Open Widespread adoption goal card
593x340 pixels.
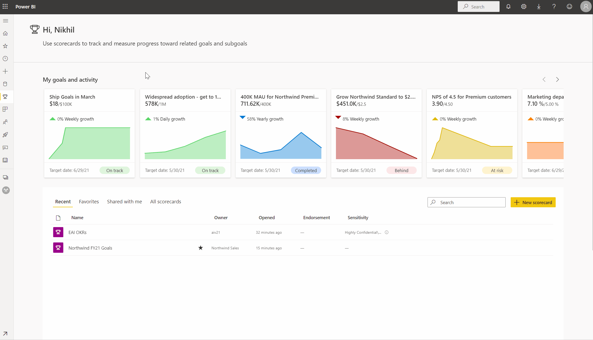(185, 133)
